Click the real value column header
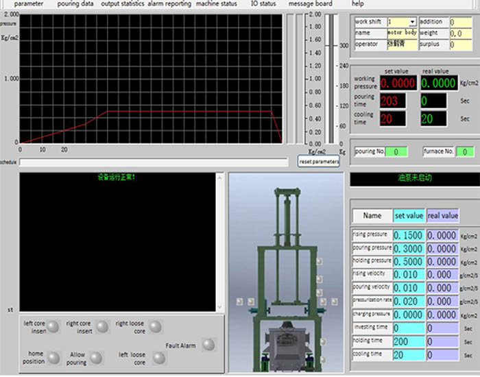Image resolution: width=480 pixels, height=377 pixels. 442,216
